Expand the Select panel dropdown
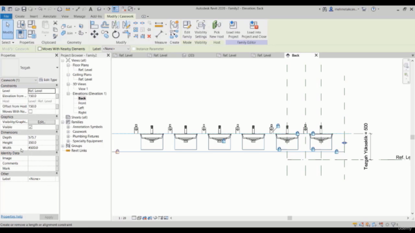 coord(8,42)
